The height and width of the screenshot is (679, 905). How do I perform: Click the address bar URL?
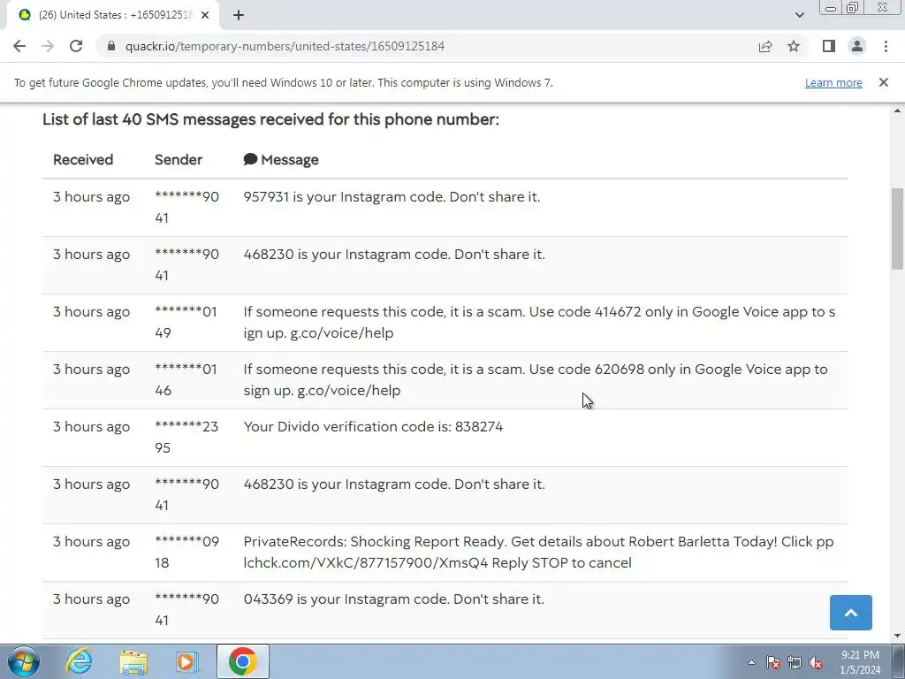coord(285,46)
